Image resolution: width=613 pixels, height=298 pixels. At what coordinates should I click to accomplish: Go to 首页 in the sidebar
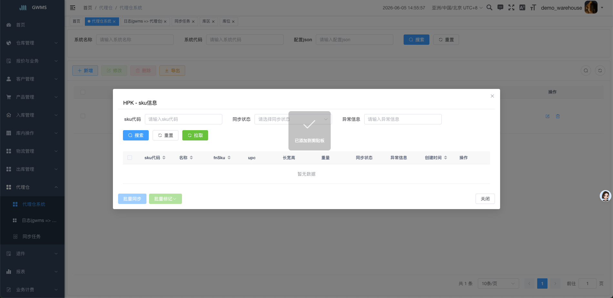coord(32,25)
